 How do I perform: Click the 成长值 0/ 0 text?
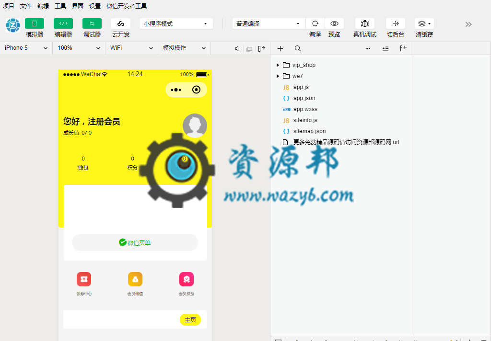click(x=77, y=133)
